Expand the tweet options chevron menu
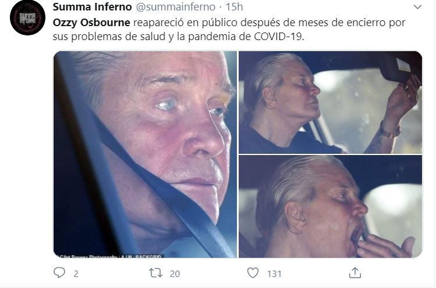436x288 pixels. tap(417, 7)
